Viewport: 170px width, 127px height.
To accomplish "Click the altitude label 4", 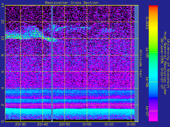I will pos(2,88).
